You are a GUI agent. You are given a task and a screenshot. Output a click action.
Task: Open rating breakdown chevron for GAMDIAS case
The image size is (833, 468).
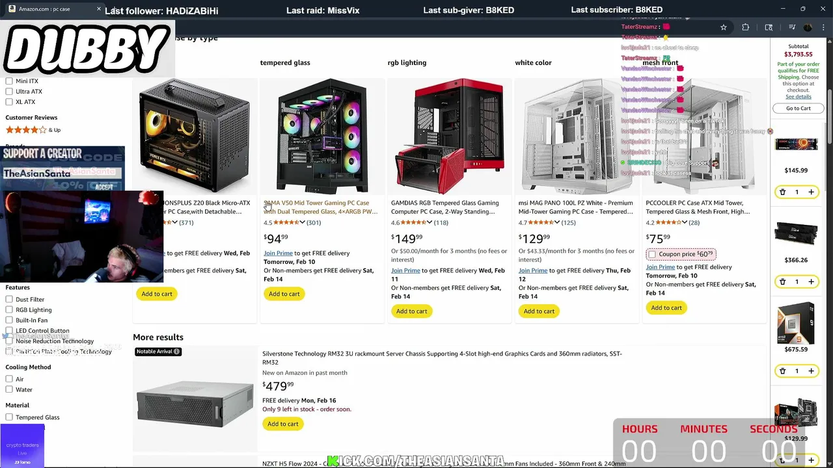pyautogui.click(x=430, y=222)
